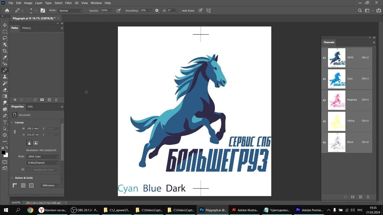Viewport: 383px width, 215px height.
Task: Open the Search icon in options bar
Action: pos(360,10)
